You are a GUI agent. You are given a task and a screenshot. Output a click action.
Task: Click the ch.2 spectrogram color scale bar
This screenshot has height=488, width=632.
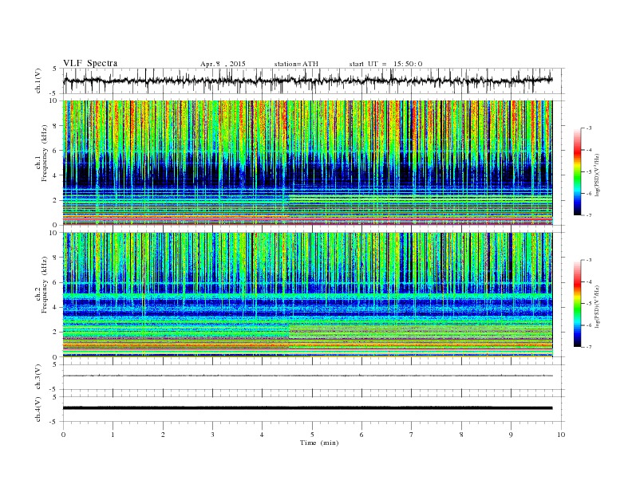(577, 304)
